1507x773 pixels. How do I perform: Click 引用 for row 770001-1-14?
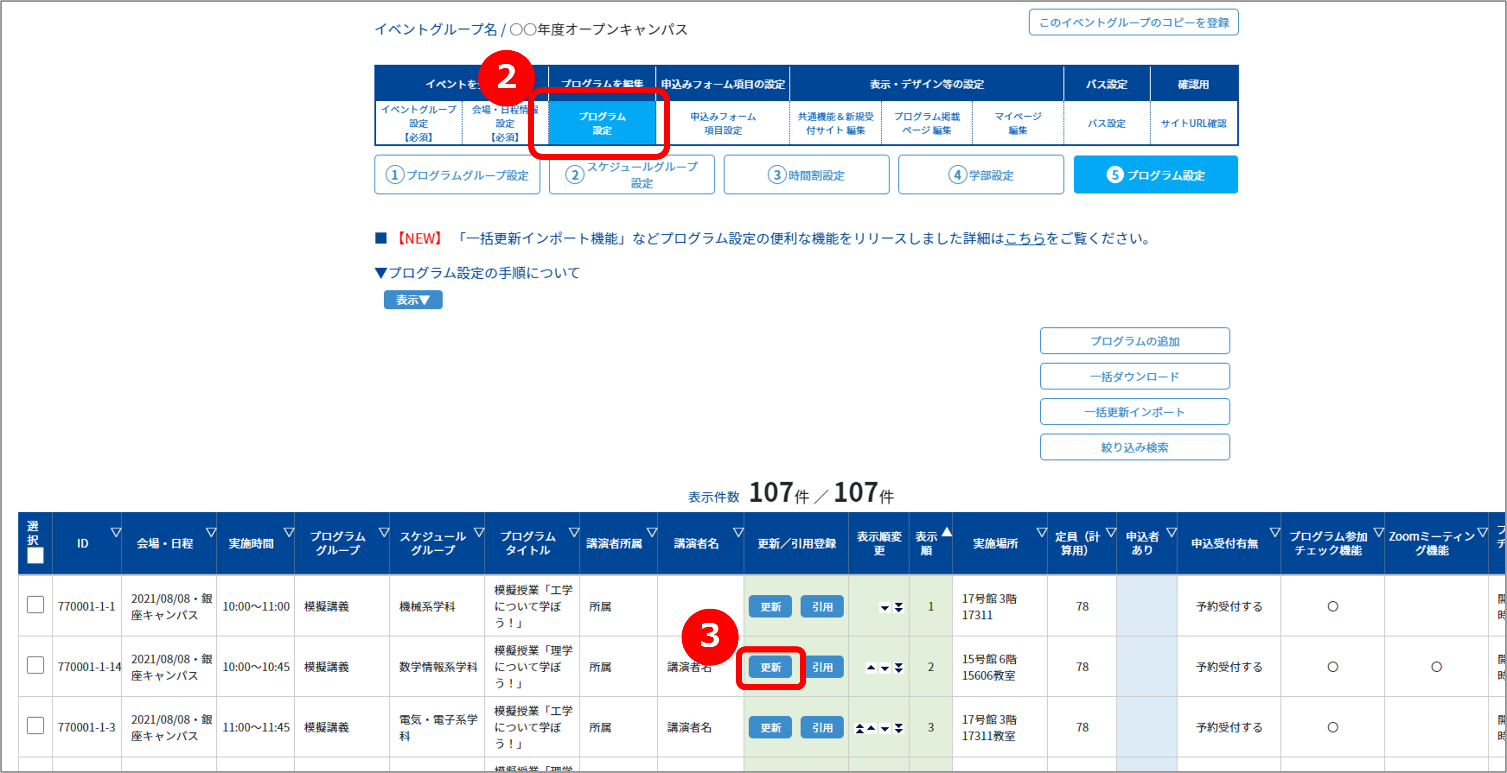click(822, 667)
